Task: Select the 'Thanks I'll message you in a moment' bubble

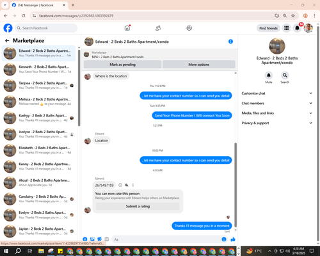Action: (x=202, y=226)
